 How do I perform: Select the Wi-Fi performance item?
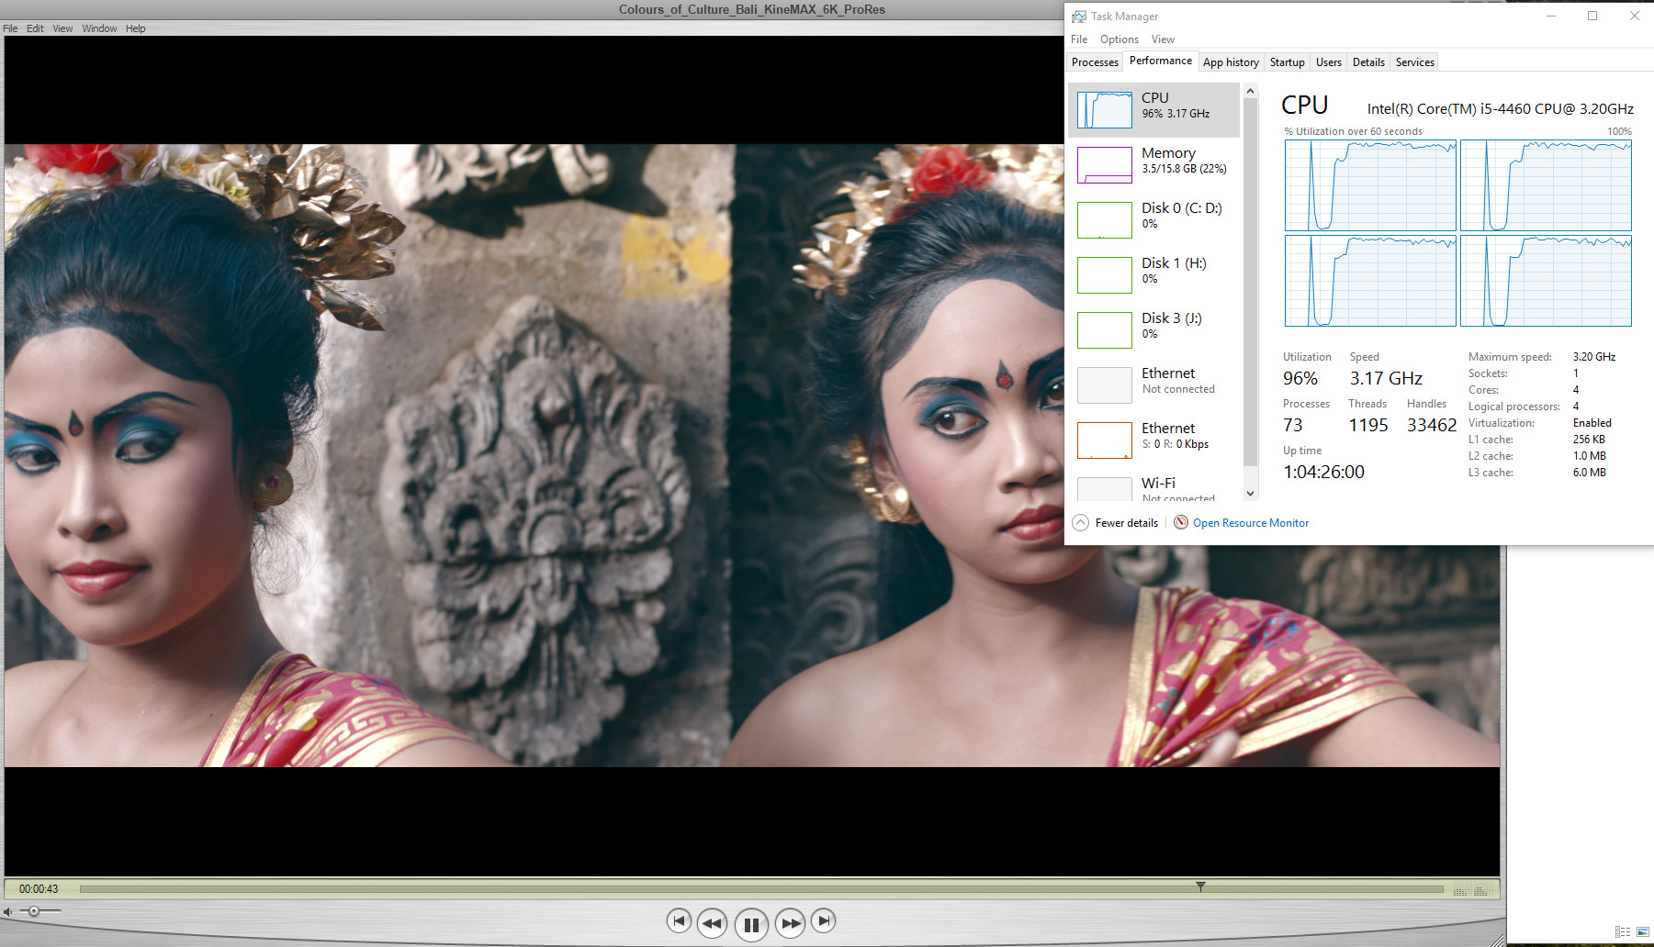tap(1153, 486)
